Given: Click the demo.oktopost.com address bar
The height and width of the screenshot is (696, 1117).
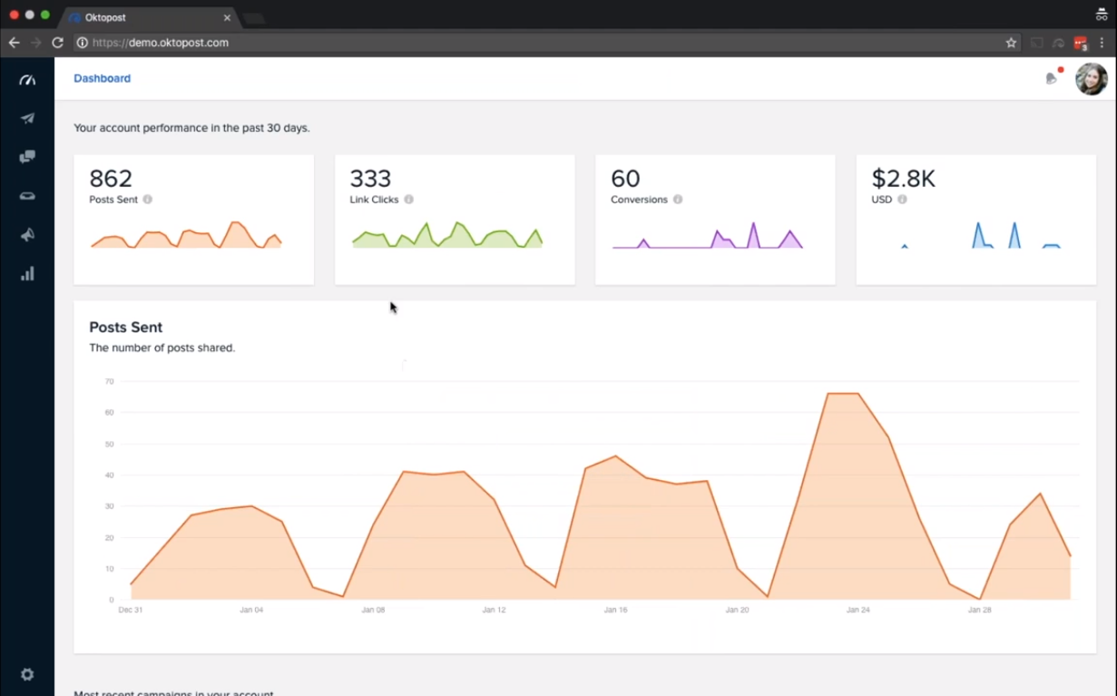Looking at the screenshot, I should pos(544,43).
